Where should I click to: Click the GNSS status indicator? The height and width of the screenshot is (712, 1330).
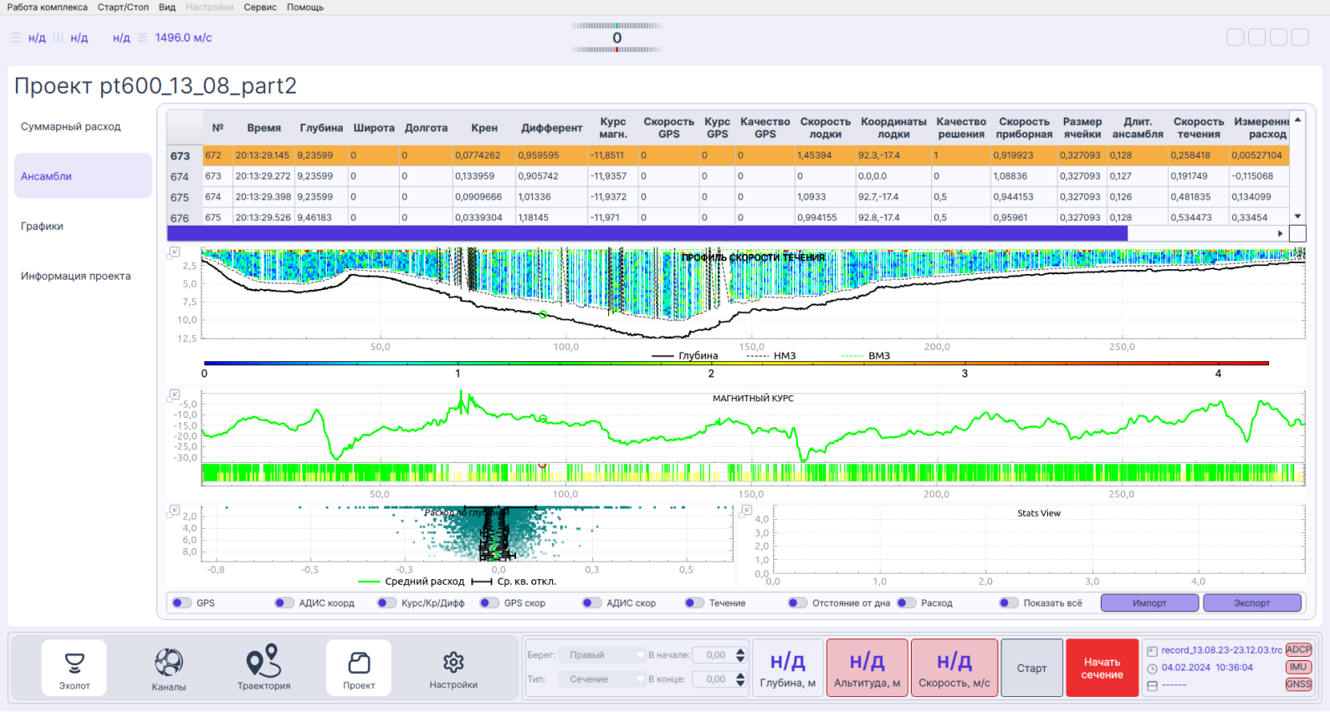[1298, 684]
